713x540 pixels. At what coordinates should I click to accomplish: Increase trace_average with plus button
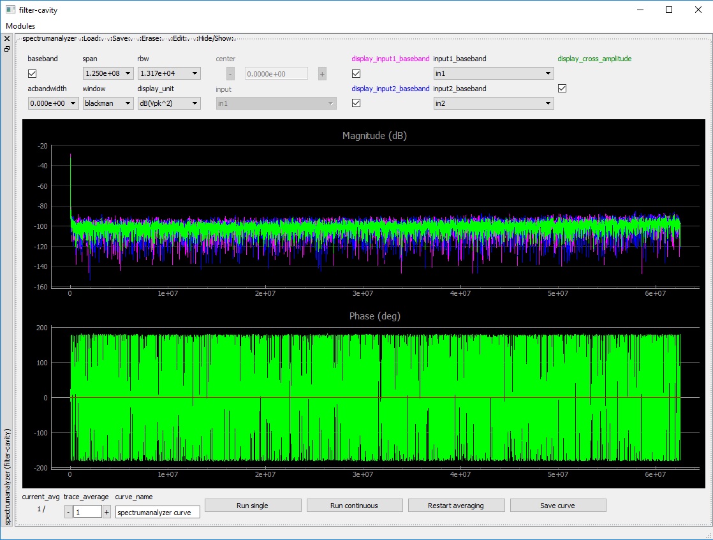tap(107, 511)
